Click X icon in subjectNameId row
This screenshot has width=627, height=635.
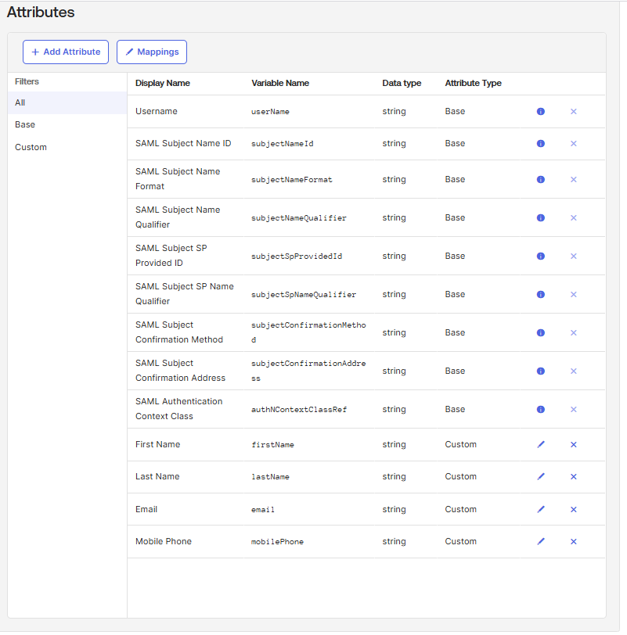coord(574,143)
